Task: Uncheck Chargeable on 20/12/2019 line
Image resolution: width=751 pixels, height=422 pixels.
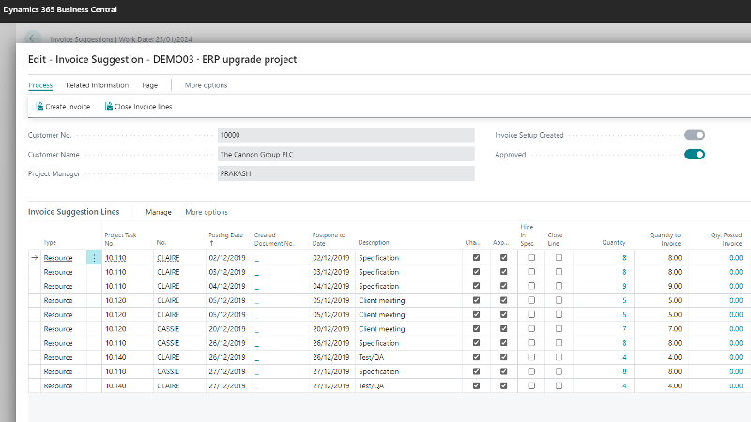Action: coord(476,329)
